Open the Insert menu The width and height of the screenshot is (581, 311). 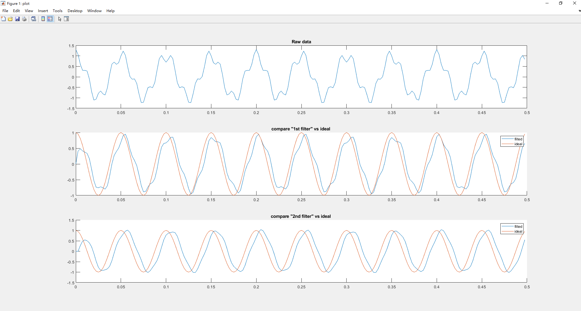click(x=43, y=11)
